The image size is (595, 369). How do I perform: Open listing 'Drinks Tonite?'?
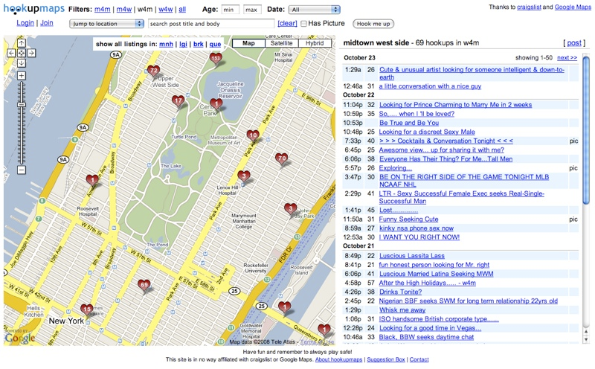[400, 292]
